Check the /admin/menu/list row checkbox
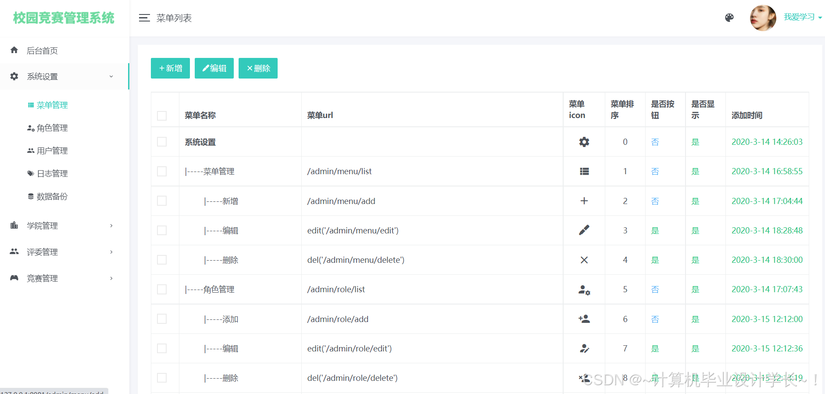825x394 pixels. click(x=162, y=171)
